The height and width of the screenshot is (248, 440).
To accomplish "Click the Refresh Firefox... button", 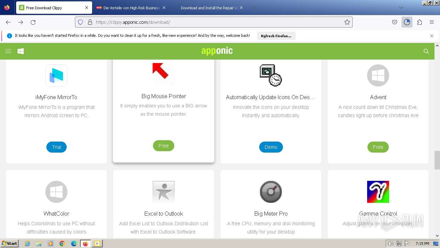I will (x=276, y=36).
